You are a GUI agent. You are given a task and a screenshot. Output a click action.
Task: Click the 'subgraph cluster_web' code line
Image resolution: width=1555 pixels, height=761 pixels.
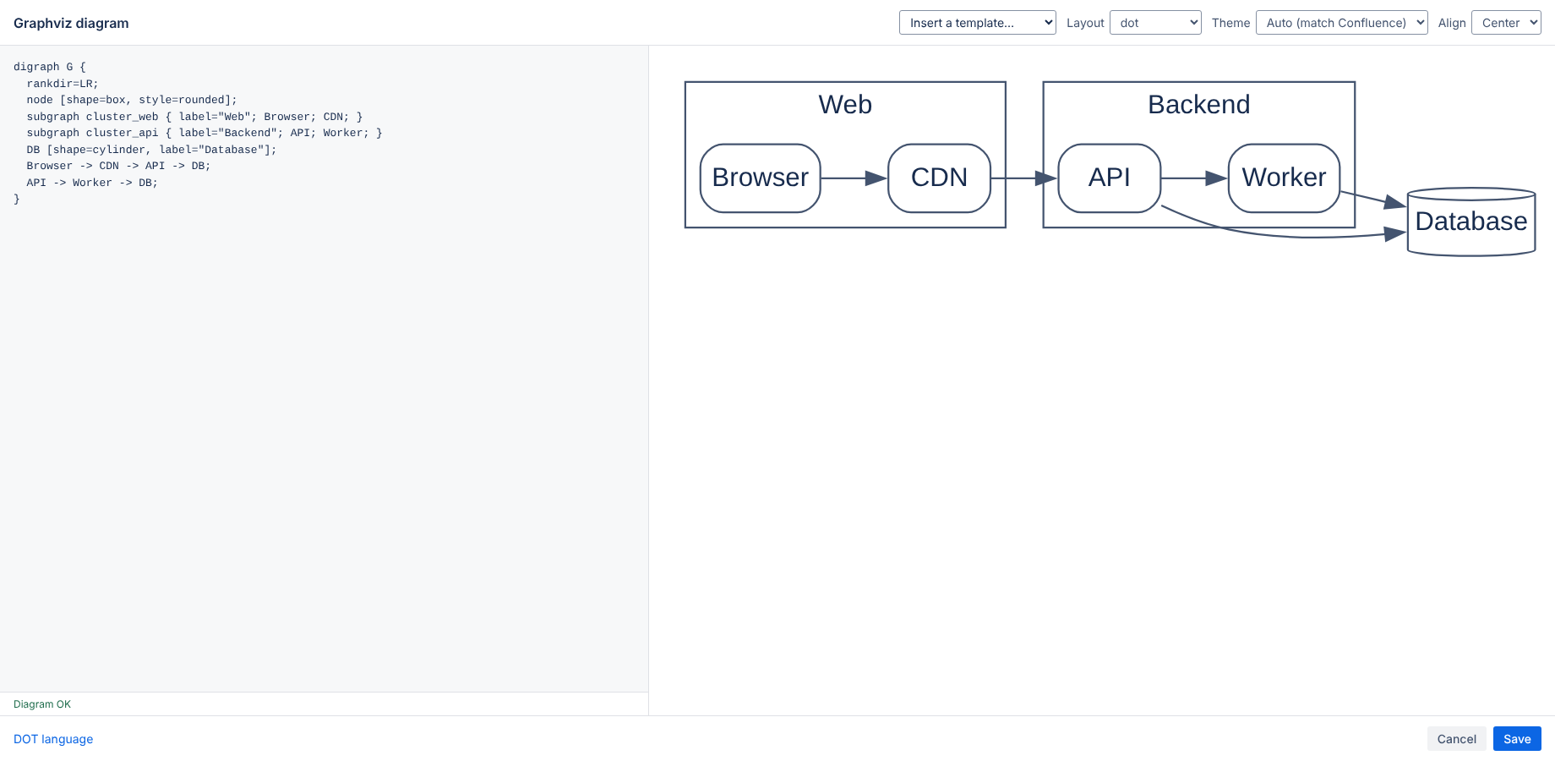point(194,117)
